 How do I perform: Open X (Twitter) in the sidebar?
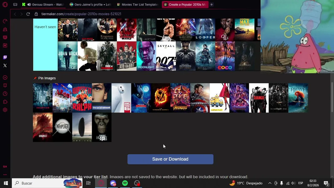[5, 66]
